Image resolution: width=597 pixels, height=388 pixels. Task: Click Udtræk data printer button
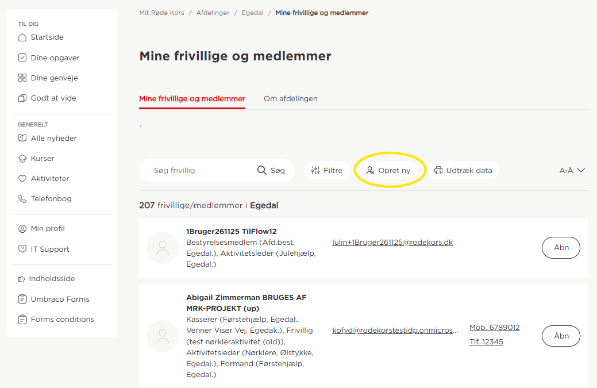(x=463, y=170)
